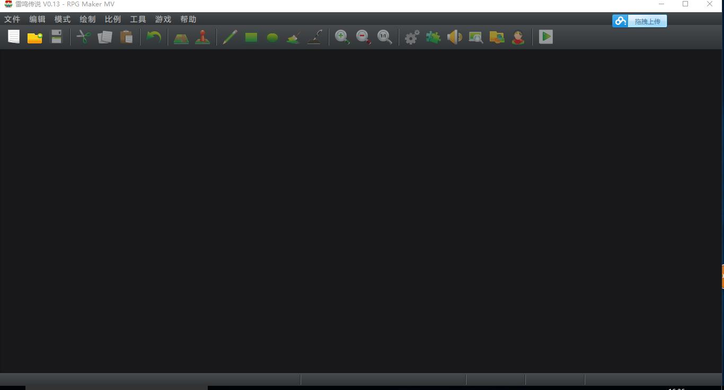Select the Rectangle drawing tool
The width and height of the screenshot is (724, 390).
251,37
